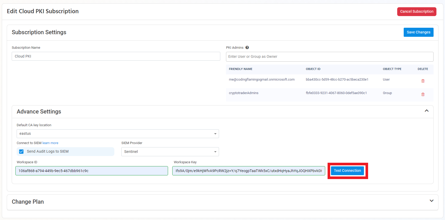Delete the me@codingflamingogmail admin entry
The width and height of the screenshot is (445, 220).
423,81
